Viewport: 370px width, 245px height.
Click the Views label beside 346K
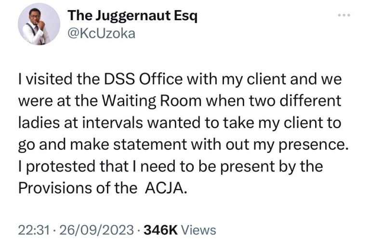(200, 230)
